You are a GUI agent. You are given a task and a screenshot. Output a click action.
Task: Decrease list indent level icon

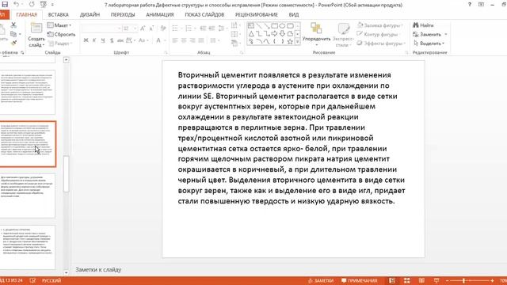[x=203, y=28]
